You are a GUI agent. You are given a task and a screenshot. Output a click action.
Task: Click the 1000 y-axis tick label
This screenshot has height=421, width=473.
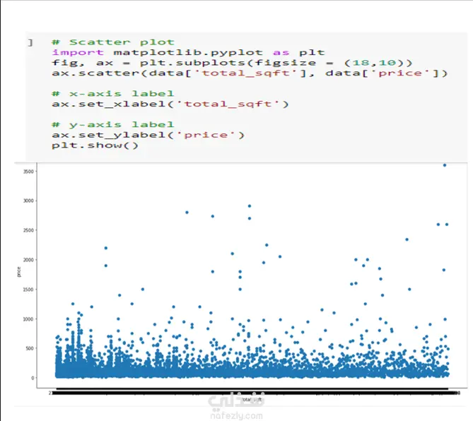tap(28, 319)
